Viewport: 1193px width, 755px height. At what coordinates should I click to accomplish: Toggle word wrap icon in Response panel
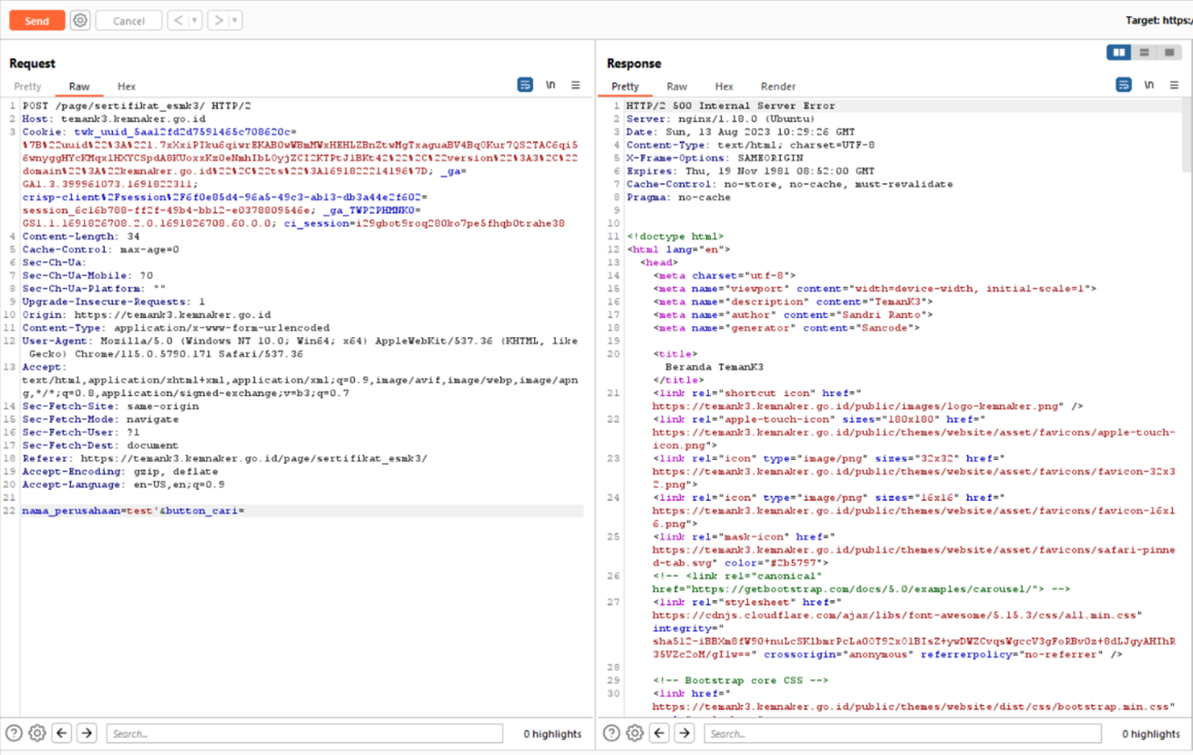tap(1124, 85)
